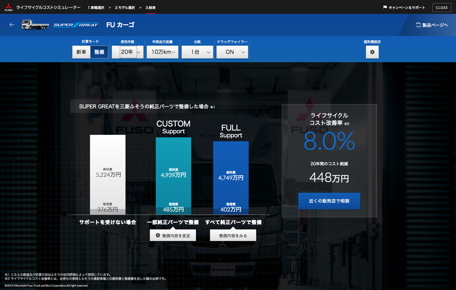Click the 8.0% improvement rate value

point(329,141)
